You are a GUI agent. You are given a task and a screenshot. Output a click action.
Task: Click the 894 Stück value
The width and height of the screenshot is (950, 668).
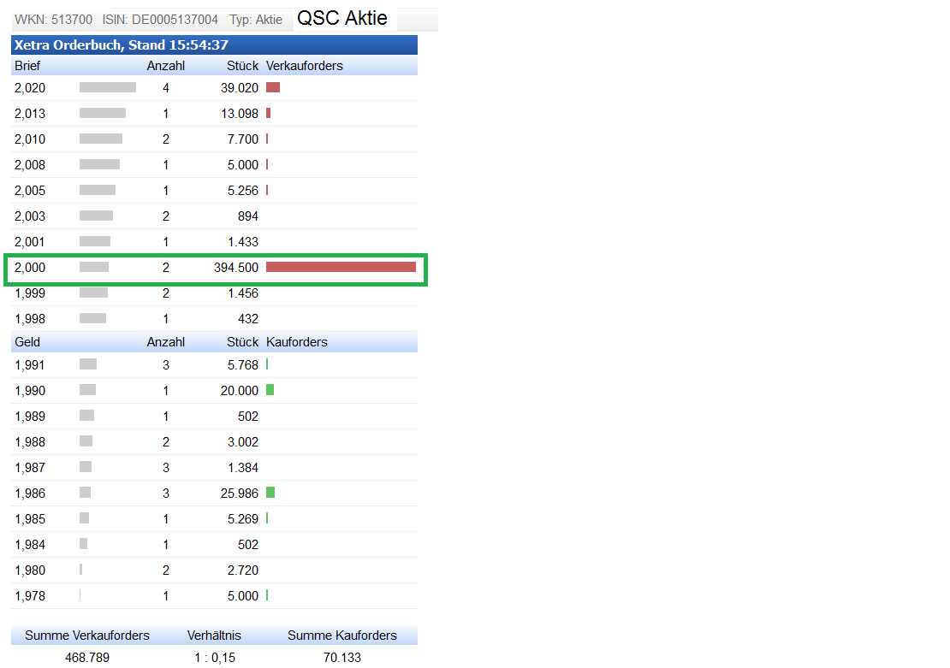pyautogui.click(x=248, y=216)
